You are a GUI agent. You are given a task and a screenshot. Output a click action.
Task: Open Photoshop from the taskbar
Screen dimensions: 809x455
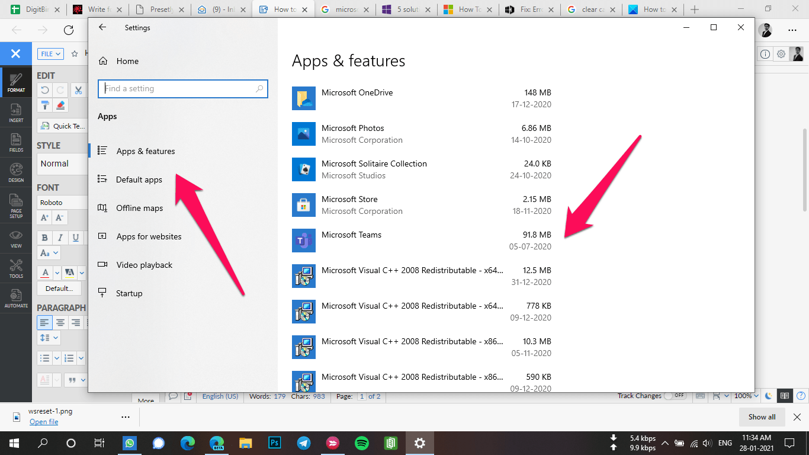coord(275,443)
